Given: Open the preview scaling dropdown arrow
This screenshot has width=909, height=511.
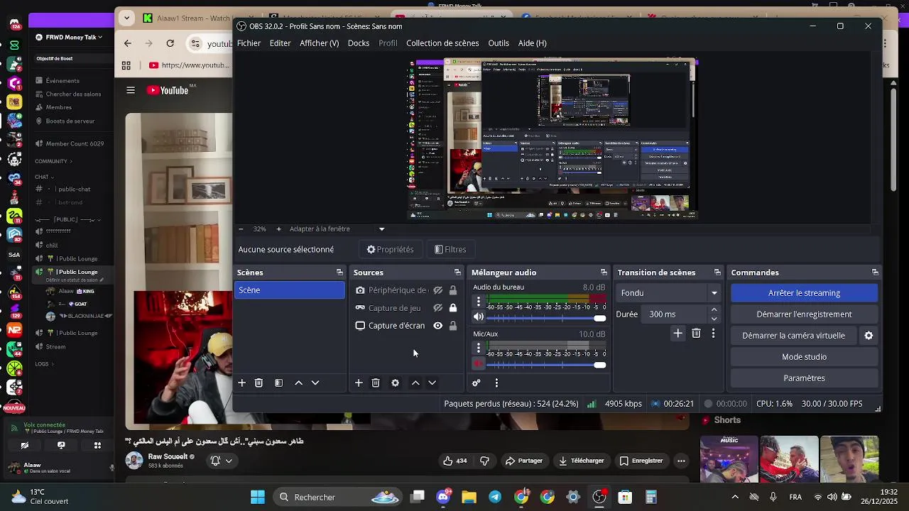Looking at the screenshot, I should pos(381,229).
